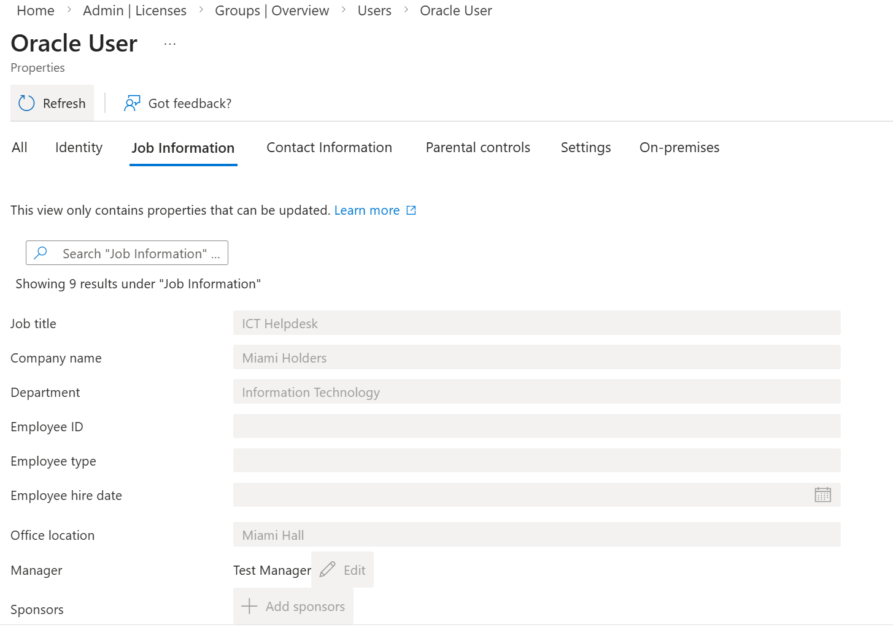Viewport: 893px width, 630px height.
Task: Click the pencil Edit icon for Manager
Action: click(328, 570)
